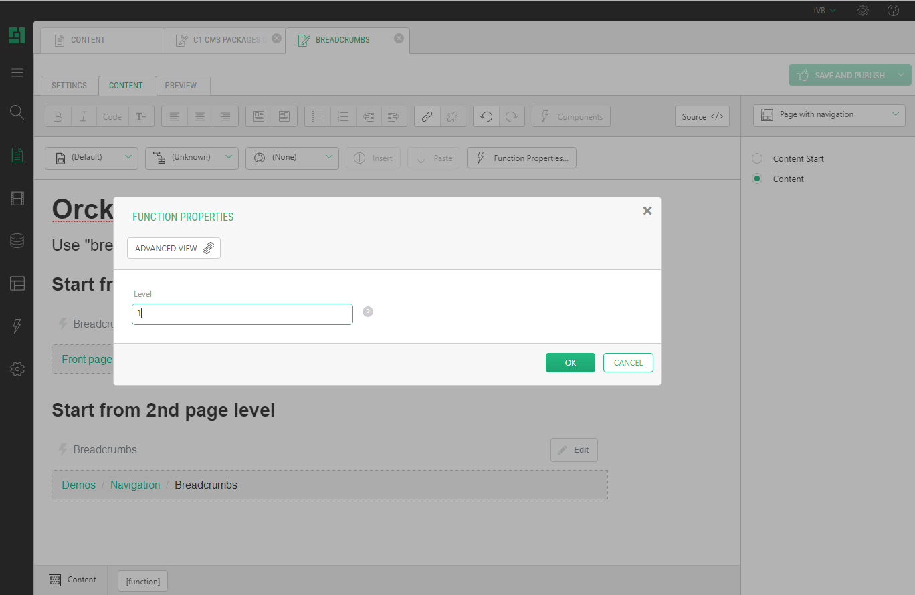Click the help icon beside Level field
915x595 pixels.
[x=368, y=312]
